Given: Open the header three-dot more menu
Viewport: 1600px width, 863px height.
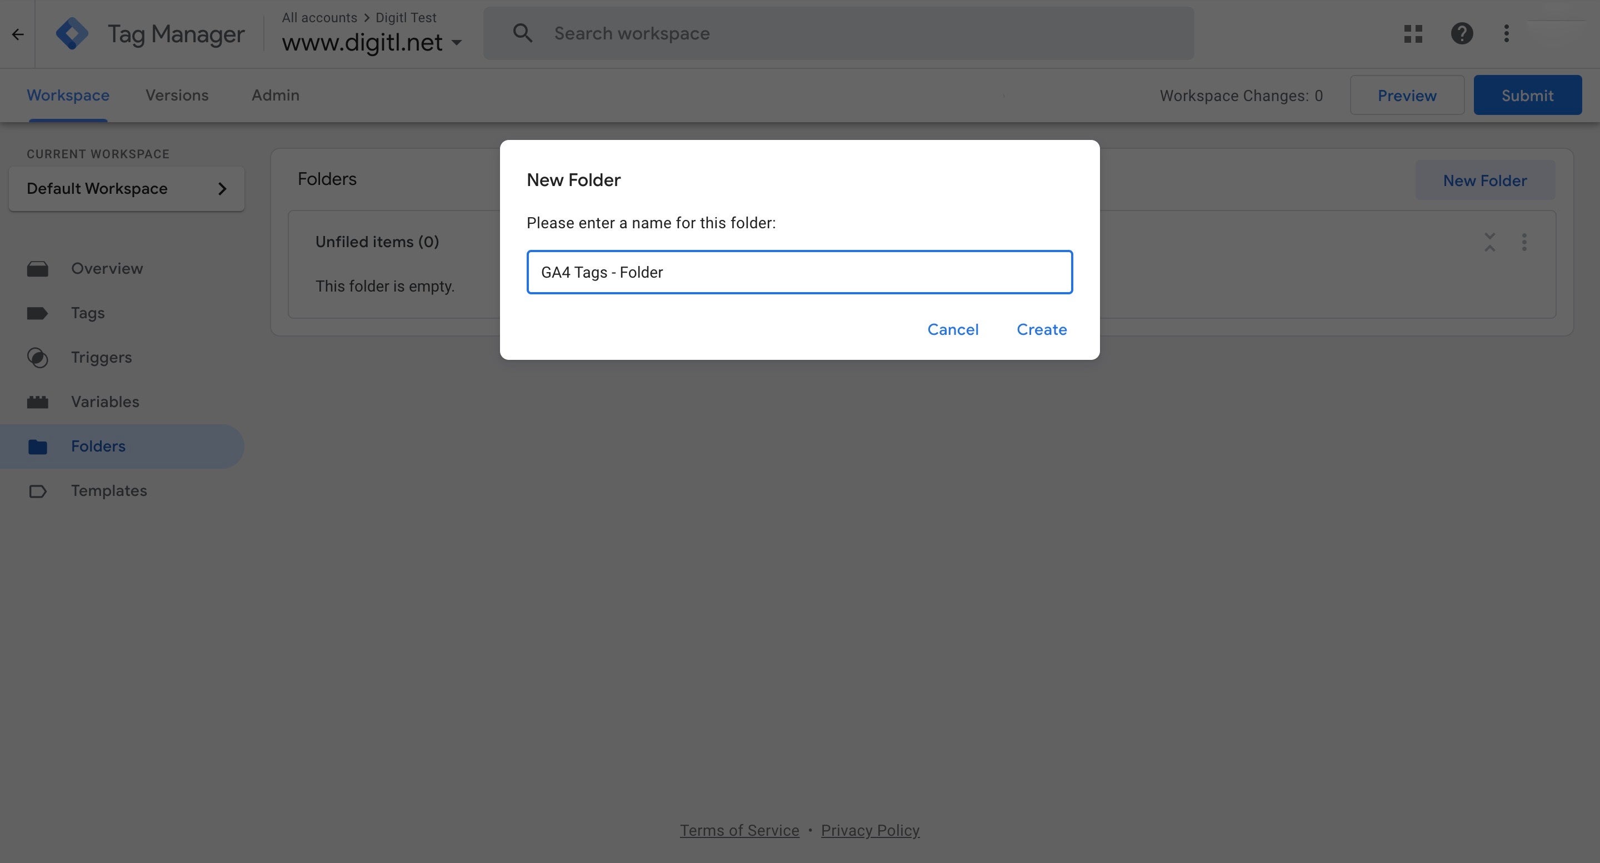Looking at the screenshot, I should tap(1506, 33).
